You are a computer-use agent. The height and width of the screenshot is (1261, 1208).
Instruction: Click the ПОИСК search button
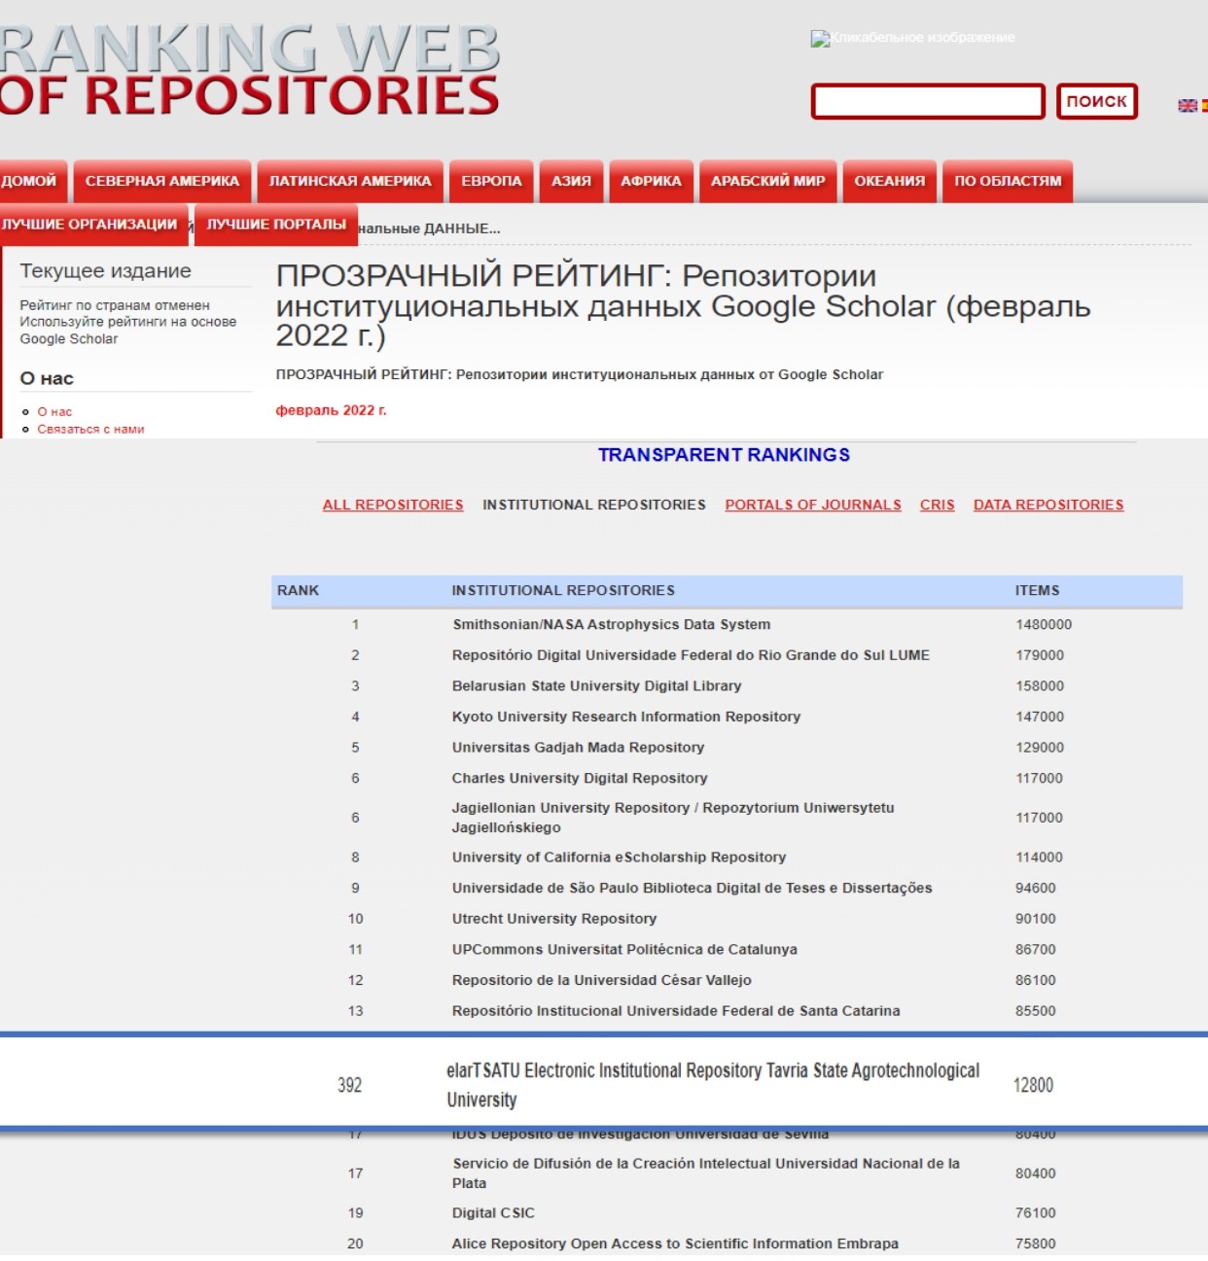[x=1097, y=101]
